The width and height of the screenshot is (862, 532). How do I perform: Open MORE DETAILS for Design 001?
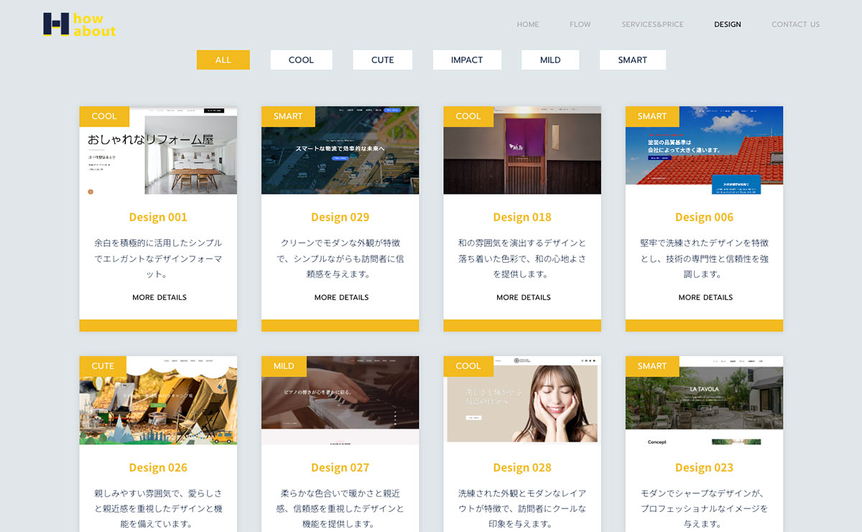[159, 297]
